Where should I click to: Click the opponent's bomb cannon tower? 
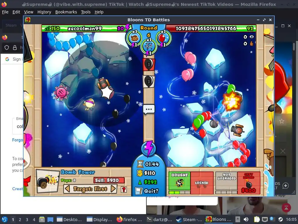point(237,130)
